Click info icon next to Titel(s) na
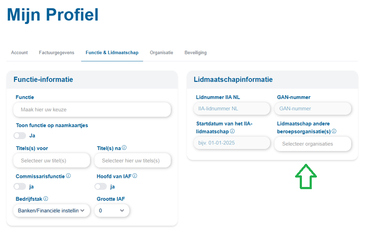 124,148
